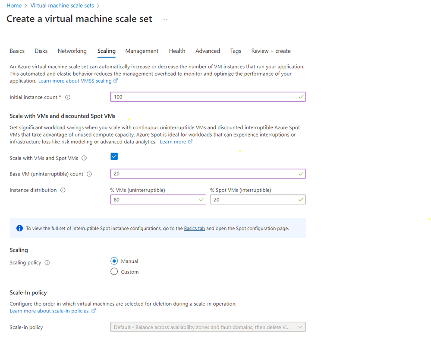Viewport: 431px width, 341px height.
Task: Select the Custom scaling policy option
Action: [114, 272]
